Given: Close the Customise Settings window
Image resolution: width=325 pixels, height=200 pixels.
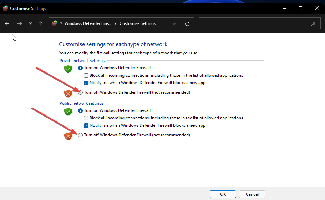Looking at the screenshot, I should 317,8.
